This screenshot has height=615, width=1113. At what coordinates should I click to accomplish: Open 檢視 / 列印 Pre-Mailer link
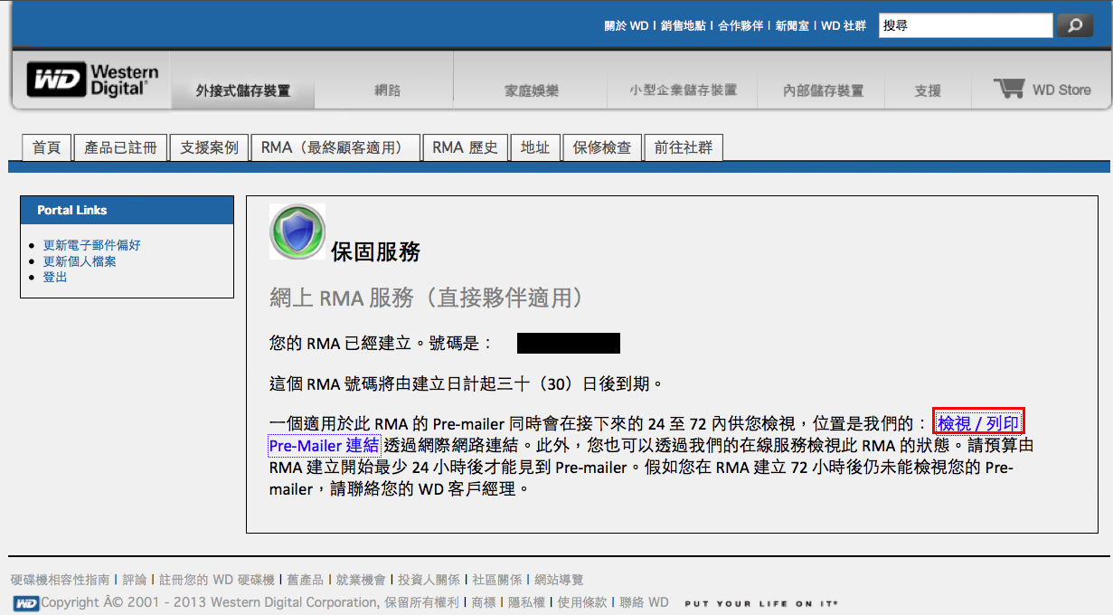click(x=978, y=423)
